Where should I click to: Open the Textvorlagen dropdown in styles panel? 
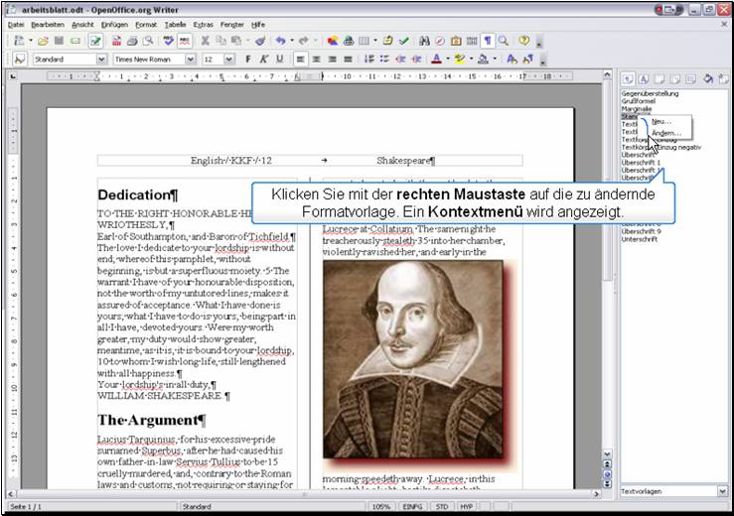(722, 491)
